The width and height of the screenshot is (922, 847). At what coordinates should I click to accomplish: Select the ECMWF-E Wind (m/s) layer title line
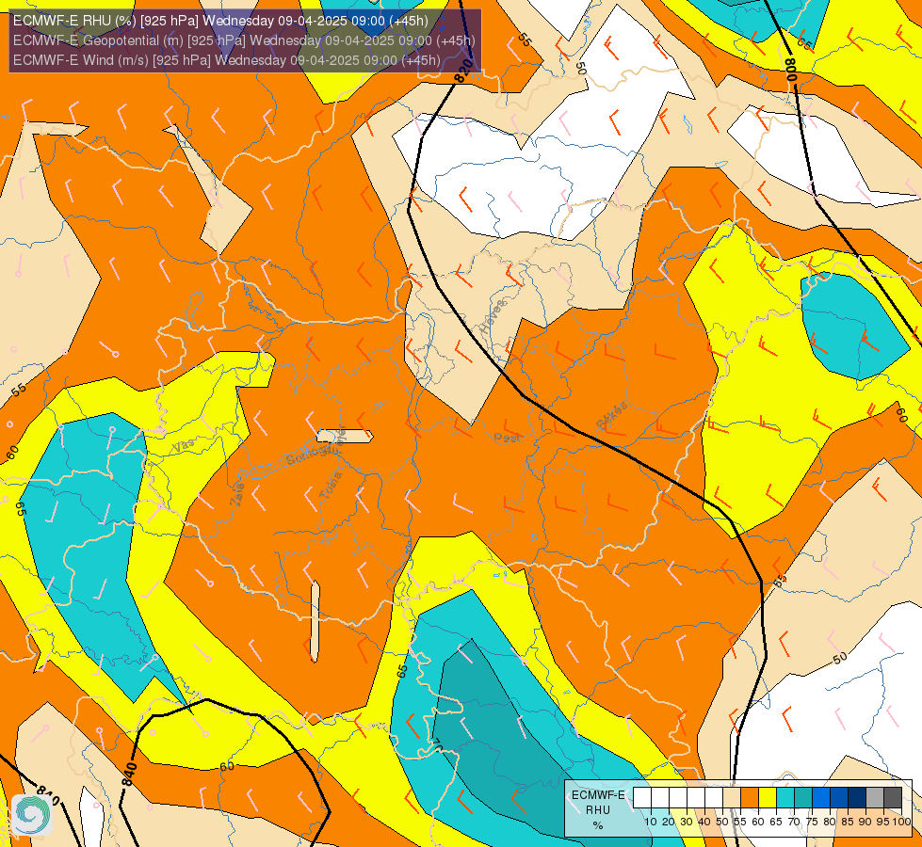(226, 60)
